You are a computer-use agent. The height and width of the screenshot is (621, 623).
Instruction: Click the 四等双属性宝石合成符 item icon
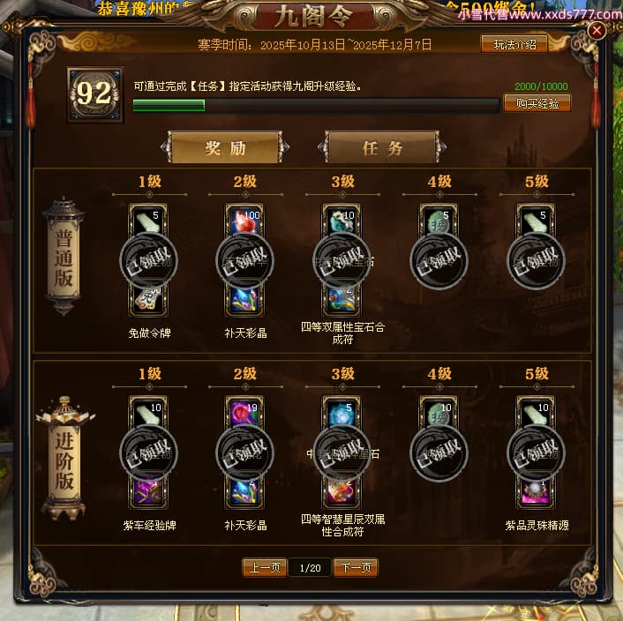[342, 300]
